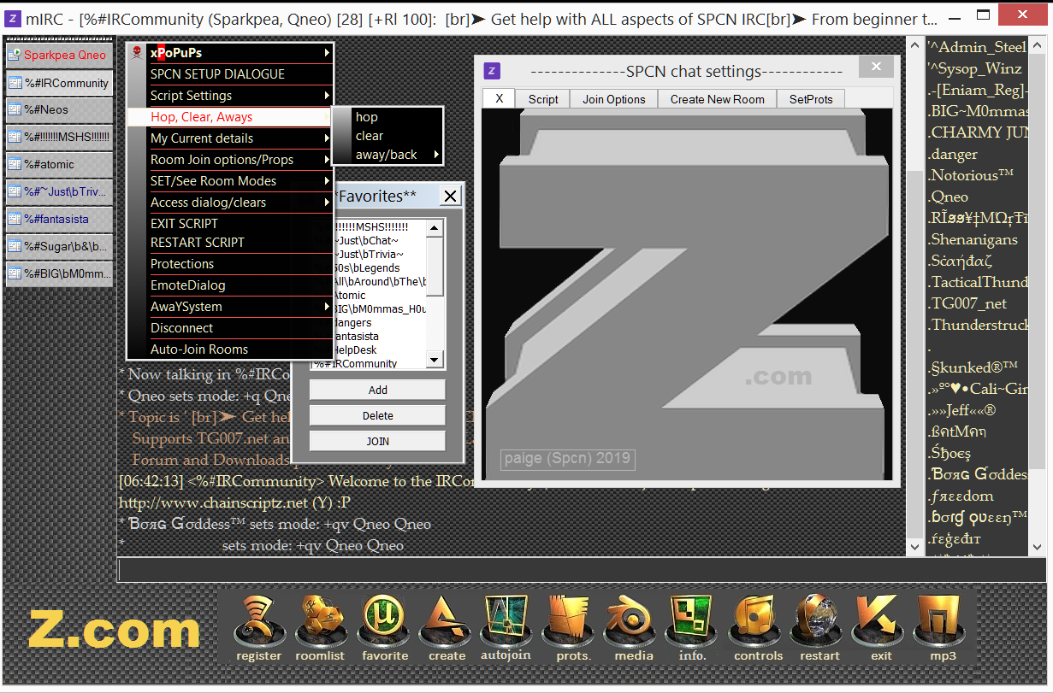This screenshot has height=693, width=1053.
Task: Click the Z icon in SPCN chat settings title
Action: (x=492, y=72)
